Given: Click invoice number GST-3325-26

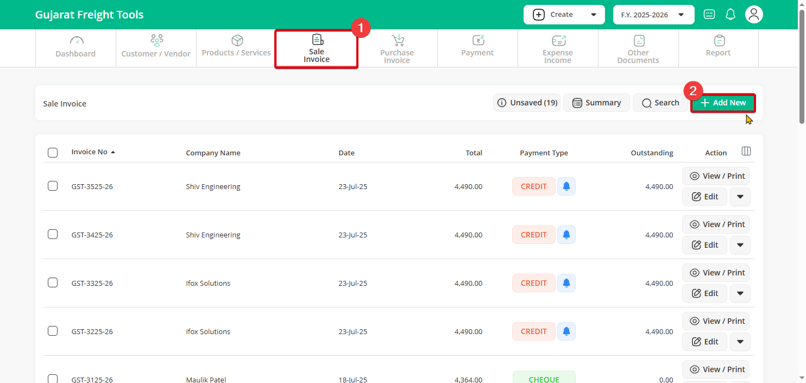Looking at the screenshot, I should click(92, 283).
